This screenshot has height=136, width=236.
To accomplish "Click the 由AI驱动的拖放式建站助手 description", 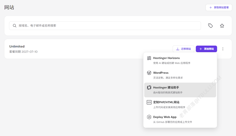I will point(168,93).
